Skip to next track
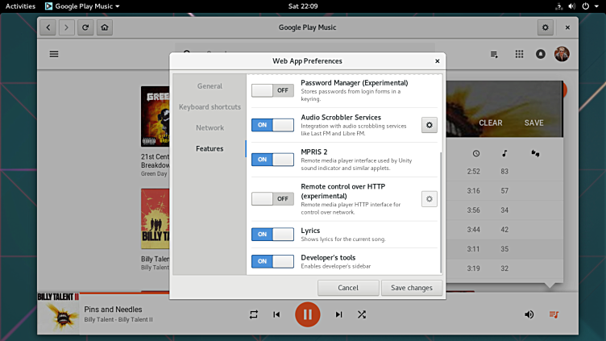The image size is (606, 341). [338, 314]
